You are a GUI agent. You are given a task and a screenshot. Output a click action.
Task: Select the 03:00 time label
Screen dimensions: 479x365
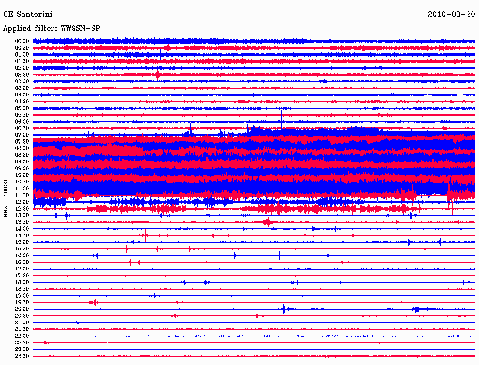pyautogui.click(x=22, y=81)
